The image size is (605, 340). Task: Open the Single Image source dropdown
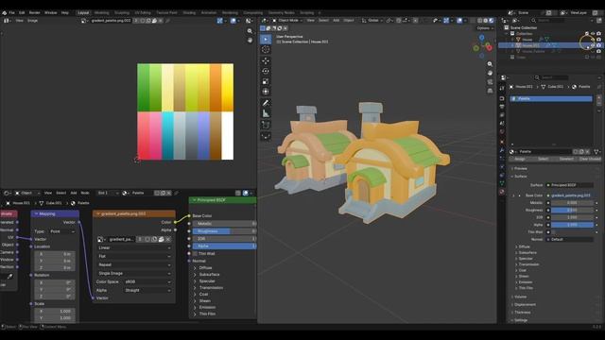pyautogui.click(x=134, y=273)
